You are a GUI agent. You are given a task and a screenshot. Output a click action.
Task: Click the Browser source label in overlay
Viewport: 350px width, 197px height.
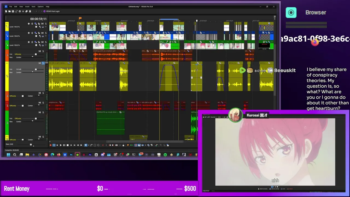click(316, 12)
